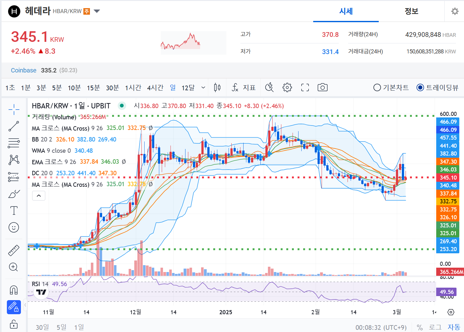Select the 1초 timeframe
The width and height of the screenshot is (464, 332).
coord(10,88)
